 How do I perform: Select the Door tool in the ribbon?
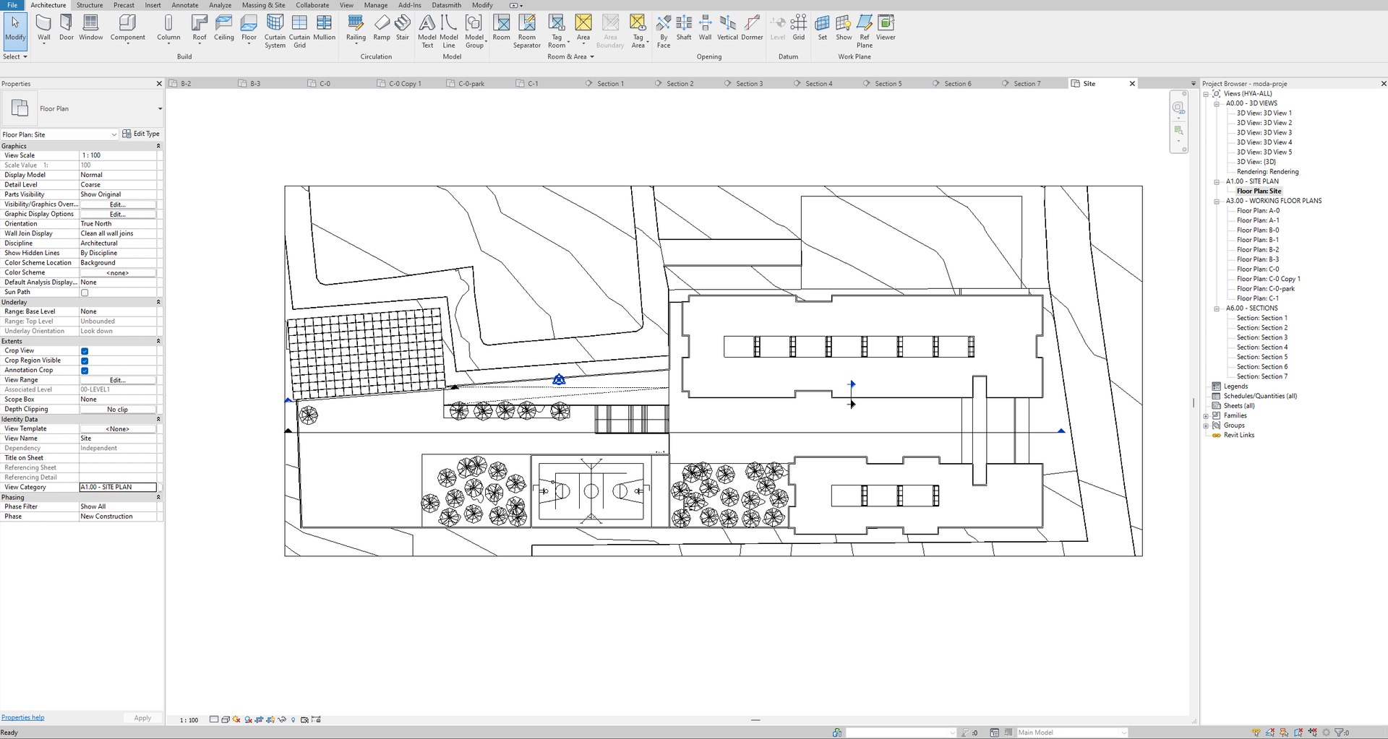[66, 27]
